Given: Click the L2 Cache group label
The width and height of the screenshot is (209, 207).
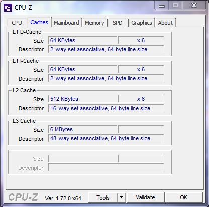Looking at the screenshot, I should coord(24,90).
